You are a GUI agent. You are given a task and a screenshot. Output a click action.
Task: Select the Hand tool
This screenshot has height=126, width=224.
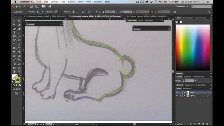click(14, 71)
